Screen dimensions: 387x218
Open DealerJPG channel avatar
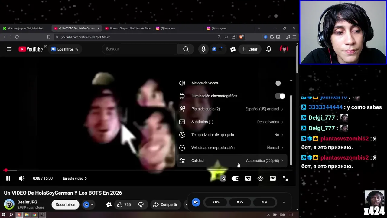pos(9,204)
